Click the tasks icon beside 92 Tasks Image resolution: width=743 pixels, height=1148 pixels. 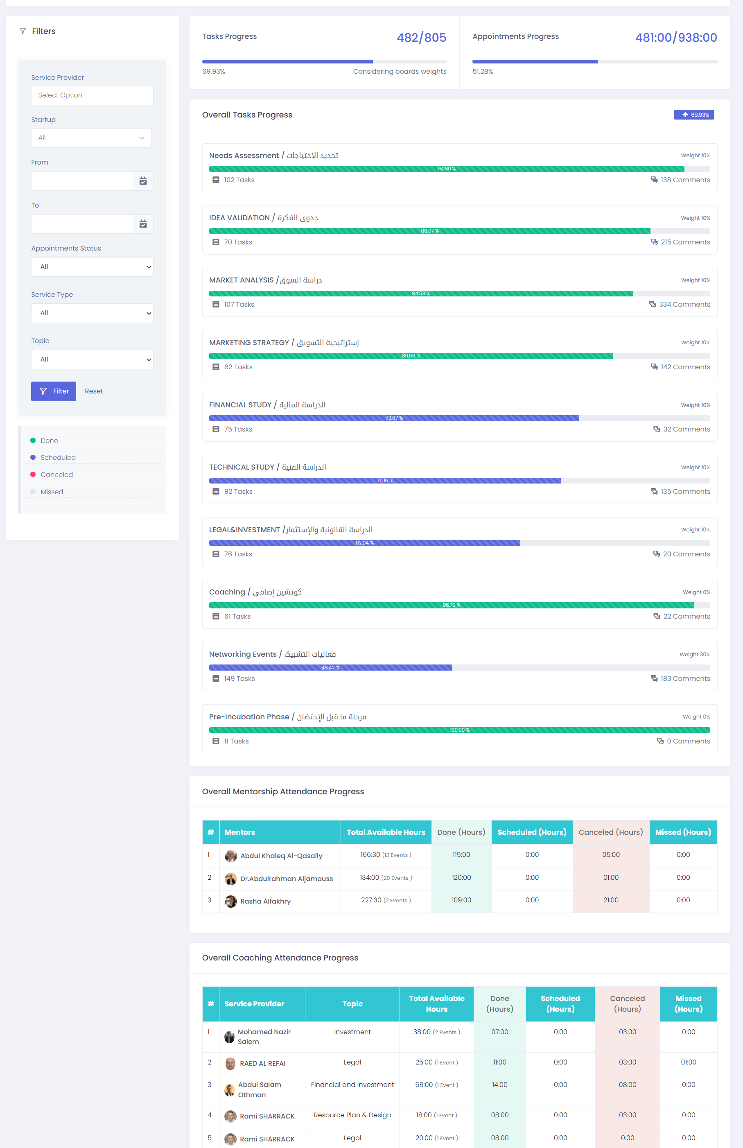(x=216, y=492)
